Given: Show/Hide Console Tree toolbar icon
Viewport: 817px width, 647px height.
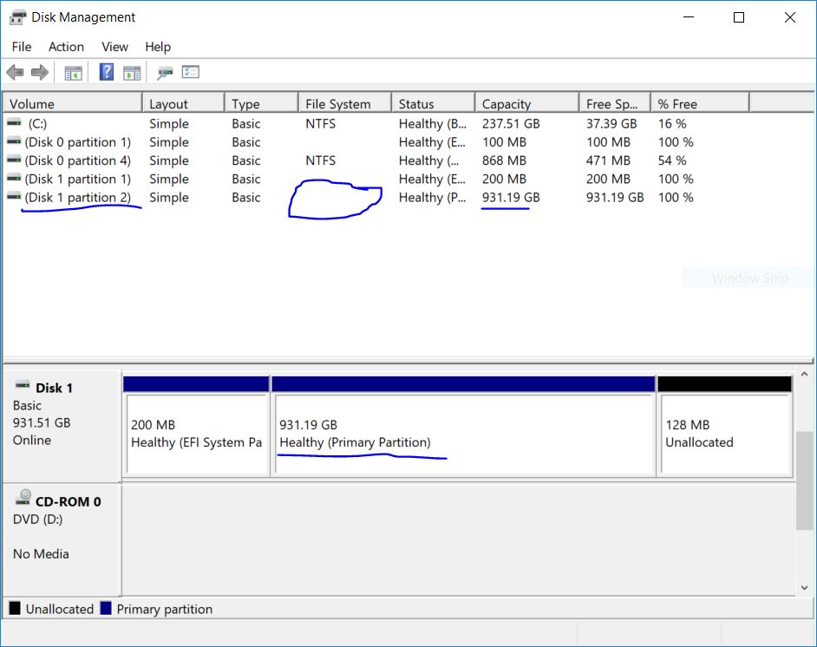Looking at the screenshot, I should point(74,73).
